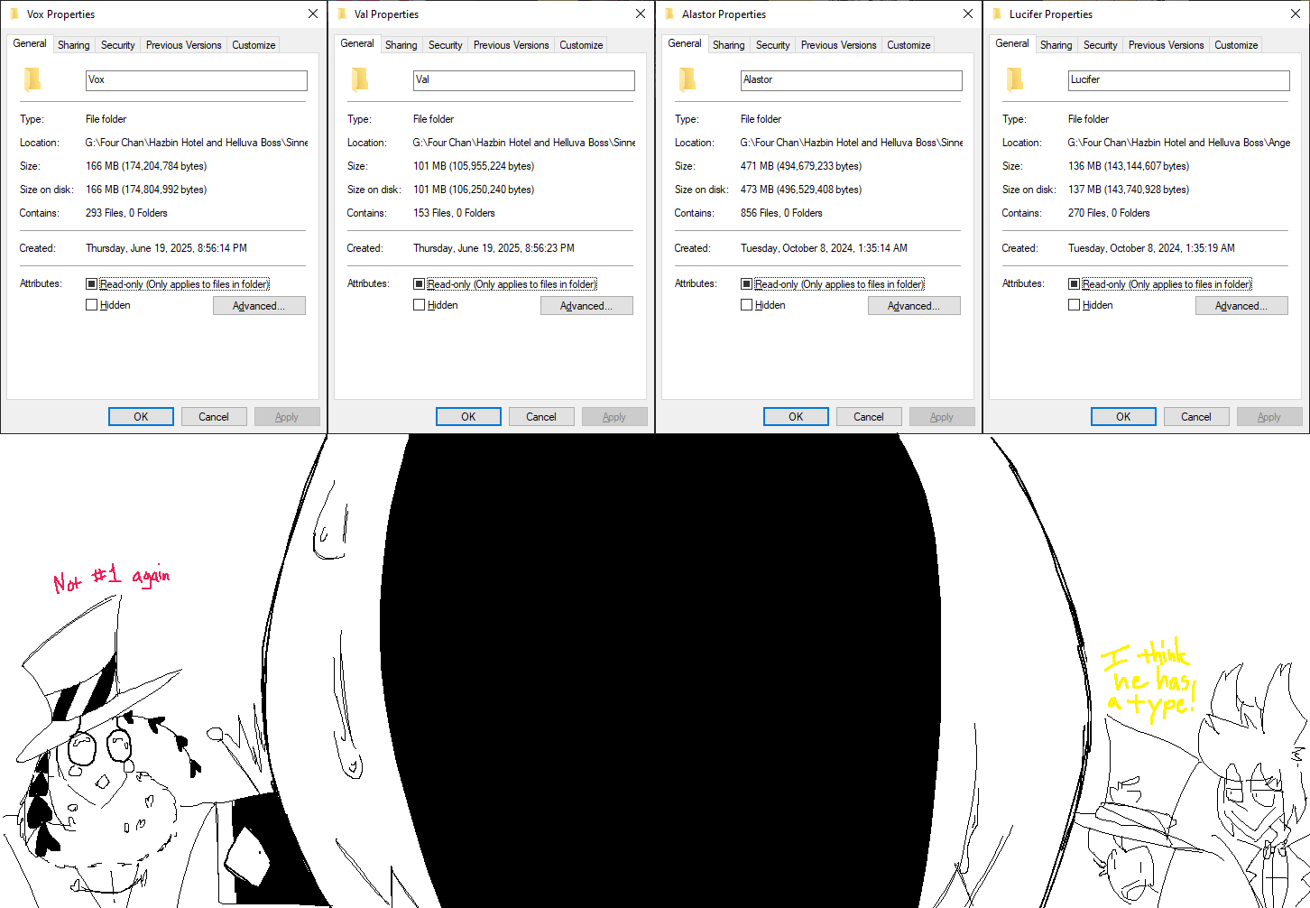Viewport: 1310px width, 908px height.
Task: Toggle Hidden checkbox in Vox Properties
Action: coord(91,305)
